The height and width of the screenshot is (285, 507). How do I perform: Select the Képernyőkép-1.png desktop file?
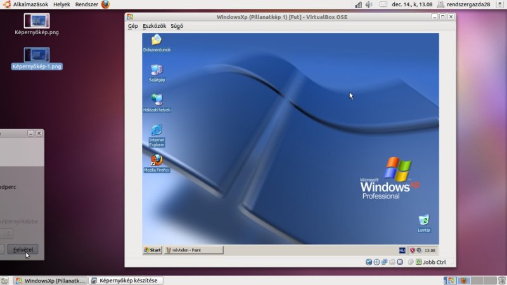[37, 59]
